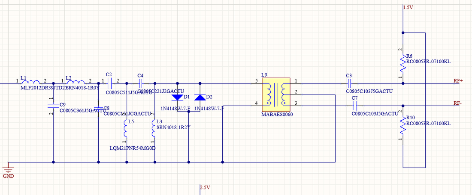Click the 1N4148W-7-F text under D1
Image resolution: width=472 pixels, height=195 pixels.
click(x=176, y=108)
